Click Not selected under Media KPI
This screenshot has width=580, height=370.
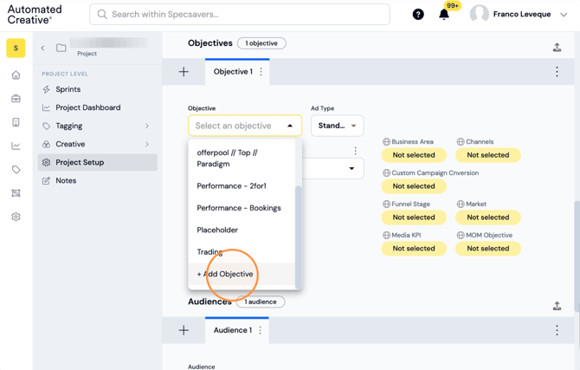pyautogui.click(x=414, y=249)
